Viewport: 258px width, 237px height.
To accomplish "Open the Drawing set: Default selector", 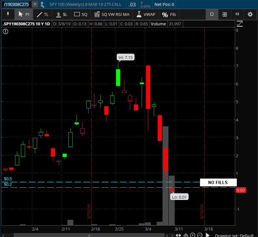I will pos(234,235).
